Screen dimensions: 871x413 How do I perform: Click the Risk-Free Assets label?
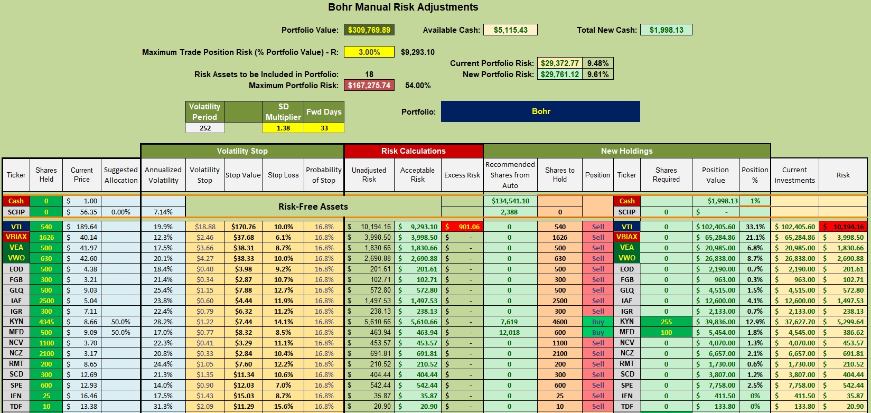[313, 207]
